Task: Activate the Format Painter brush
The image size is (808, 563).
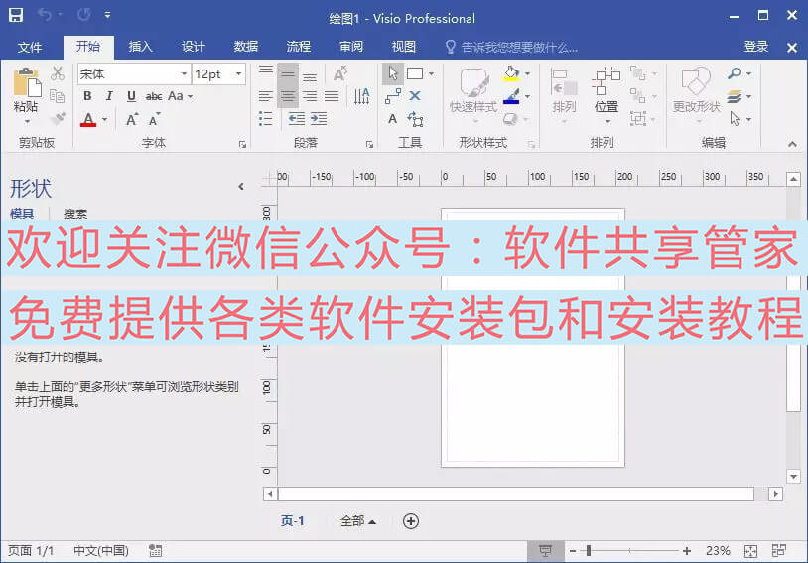Action: pyautogui.click(x=58, y=118)
